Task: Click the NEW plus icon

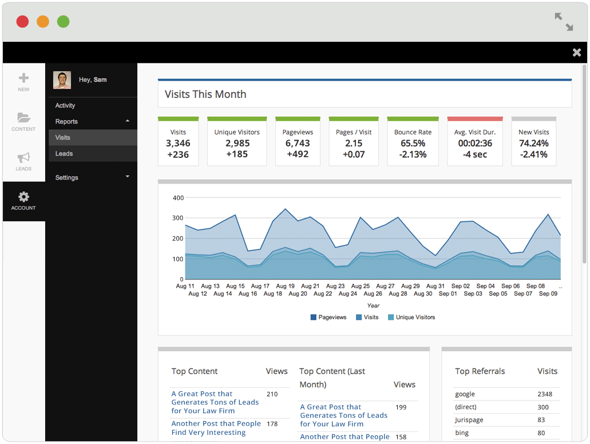Action: [23, 78]
